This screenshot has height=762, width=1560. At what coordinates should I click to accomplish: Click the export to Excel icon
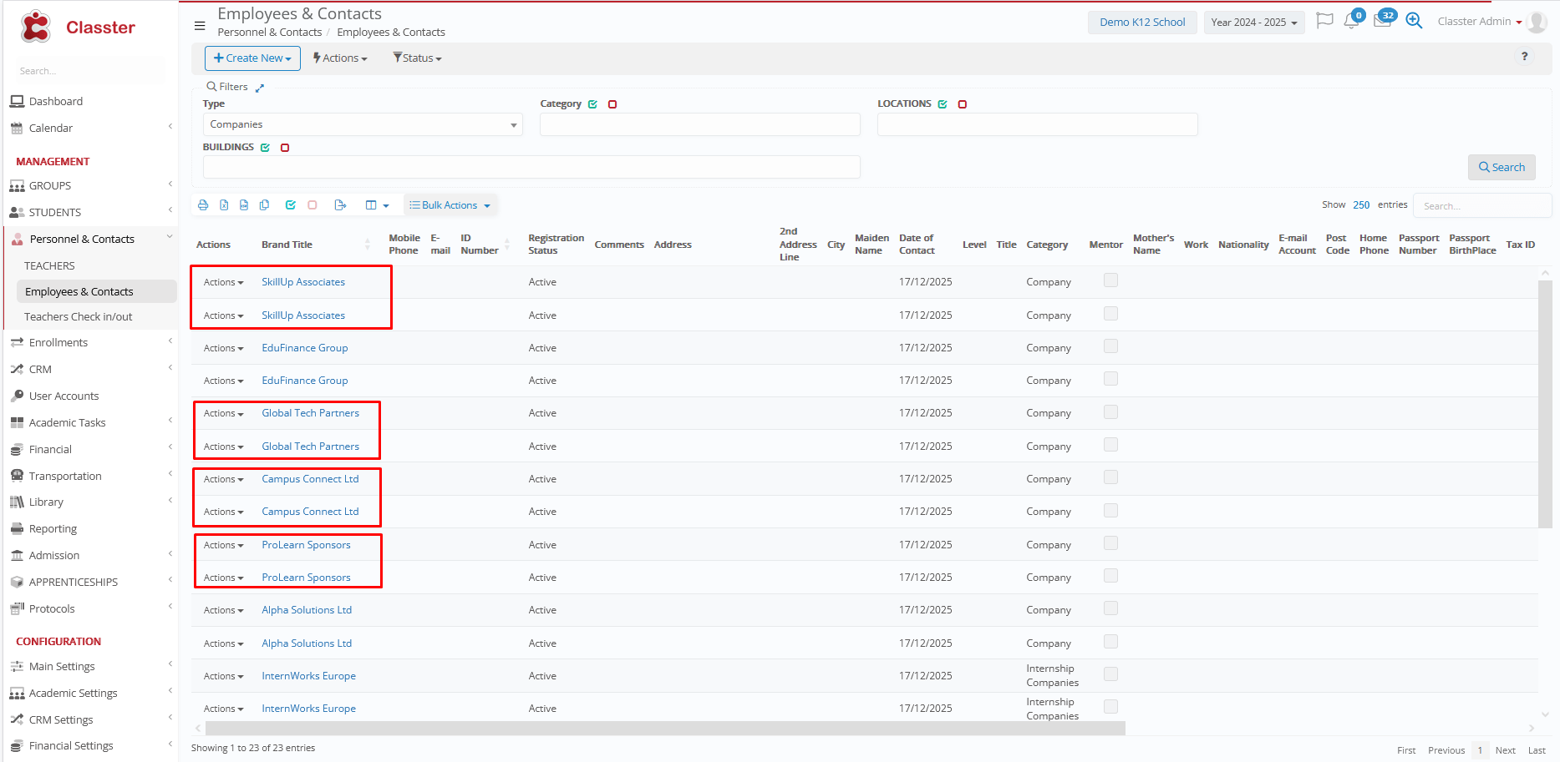point(224,205)
